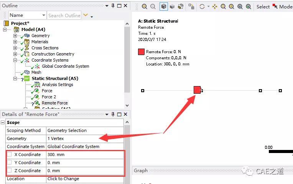Expand the Construction Geometry tree node
Viewport: 293px width, 184px height.
[x=15, y=54]
